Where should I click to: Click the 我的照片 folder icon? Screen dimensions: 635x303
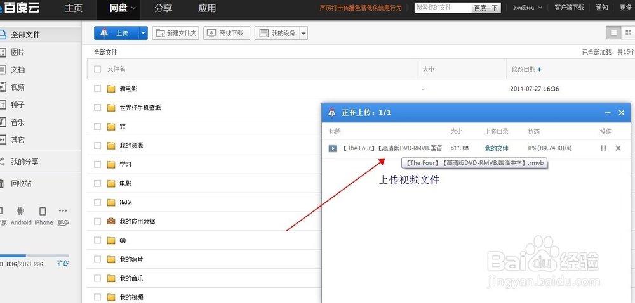tap(111, 259)
